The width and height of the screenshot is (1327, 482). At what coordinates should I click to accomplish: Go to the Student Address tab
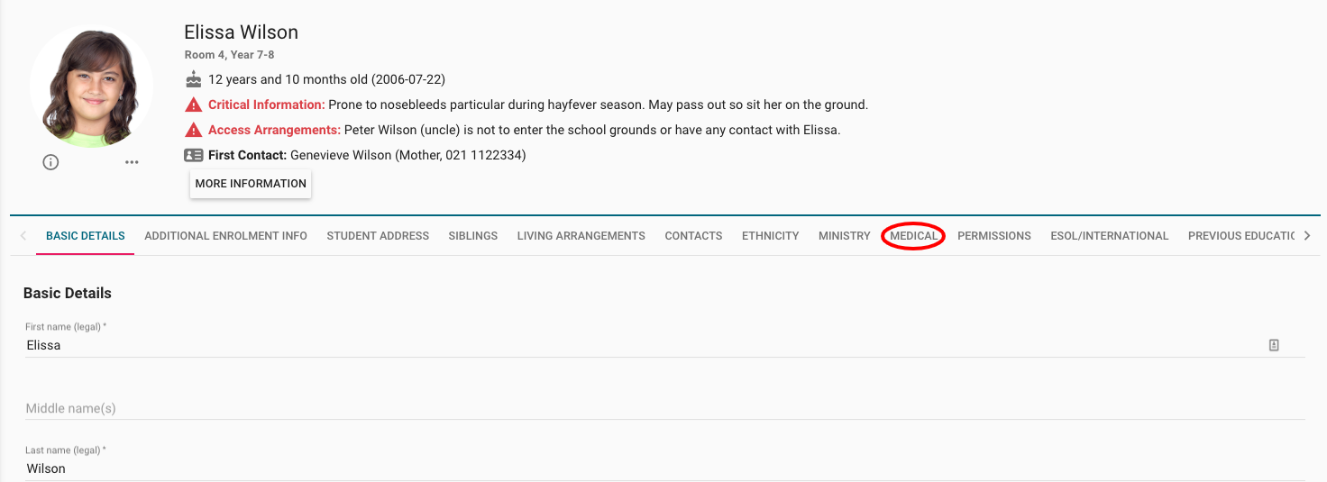(378, 236)
